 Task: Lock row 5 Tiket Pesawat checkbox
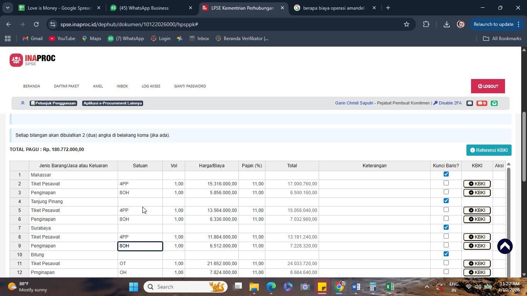coord(446,210)
